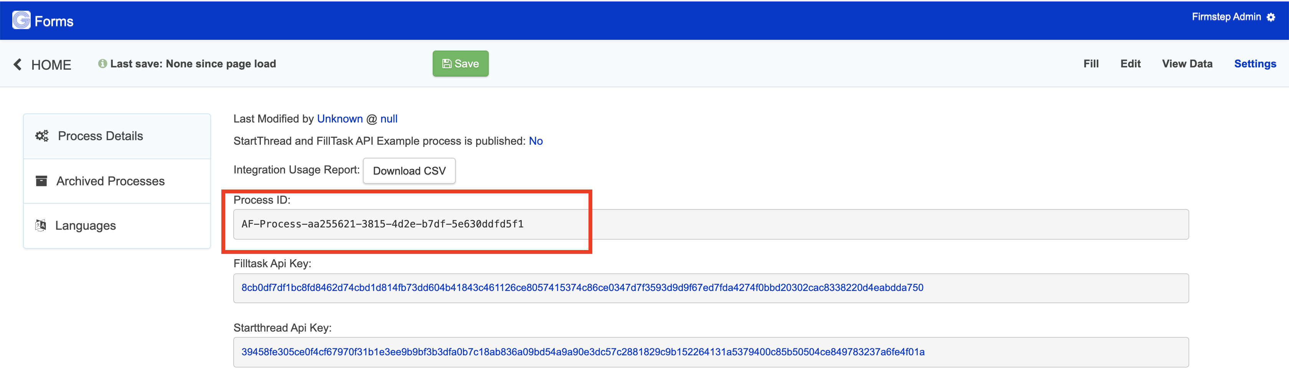Click the 'Startthread Api Key:' label
This screenshot has width=1289, height=389.
tap(282, 328)
